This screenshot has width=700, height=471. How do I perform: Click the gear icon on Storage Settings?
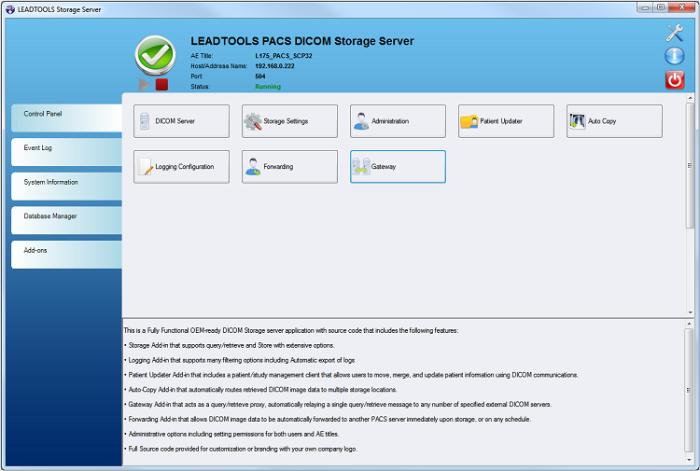pyautogui.click(x=253, y=121)
